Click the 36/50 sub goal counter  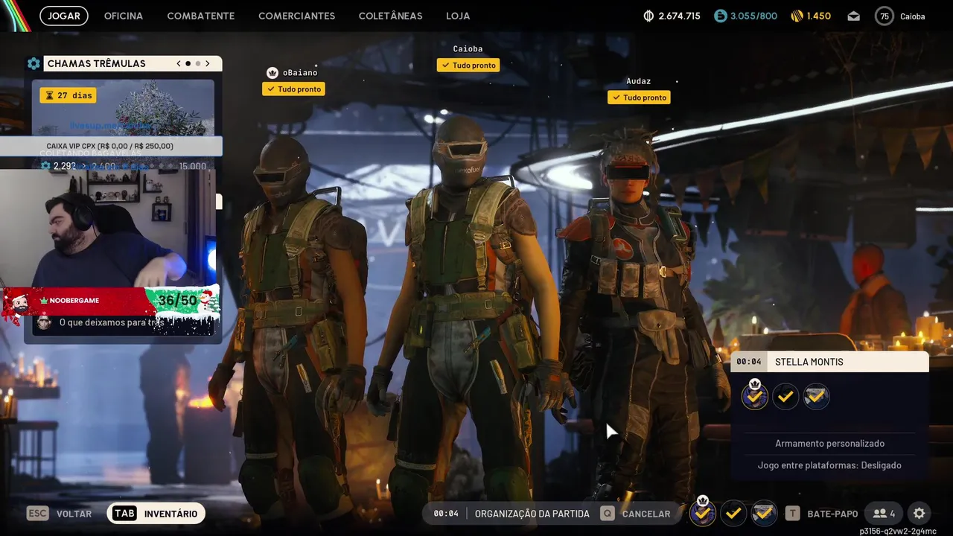[178, 301]
